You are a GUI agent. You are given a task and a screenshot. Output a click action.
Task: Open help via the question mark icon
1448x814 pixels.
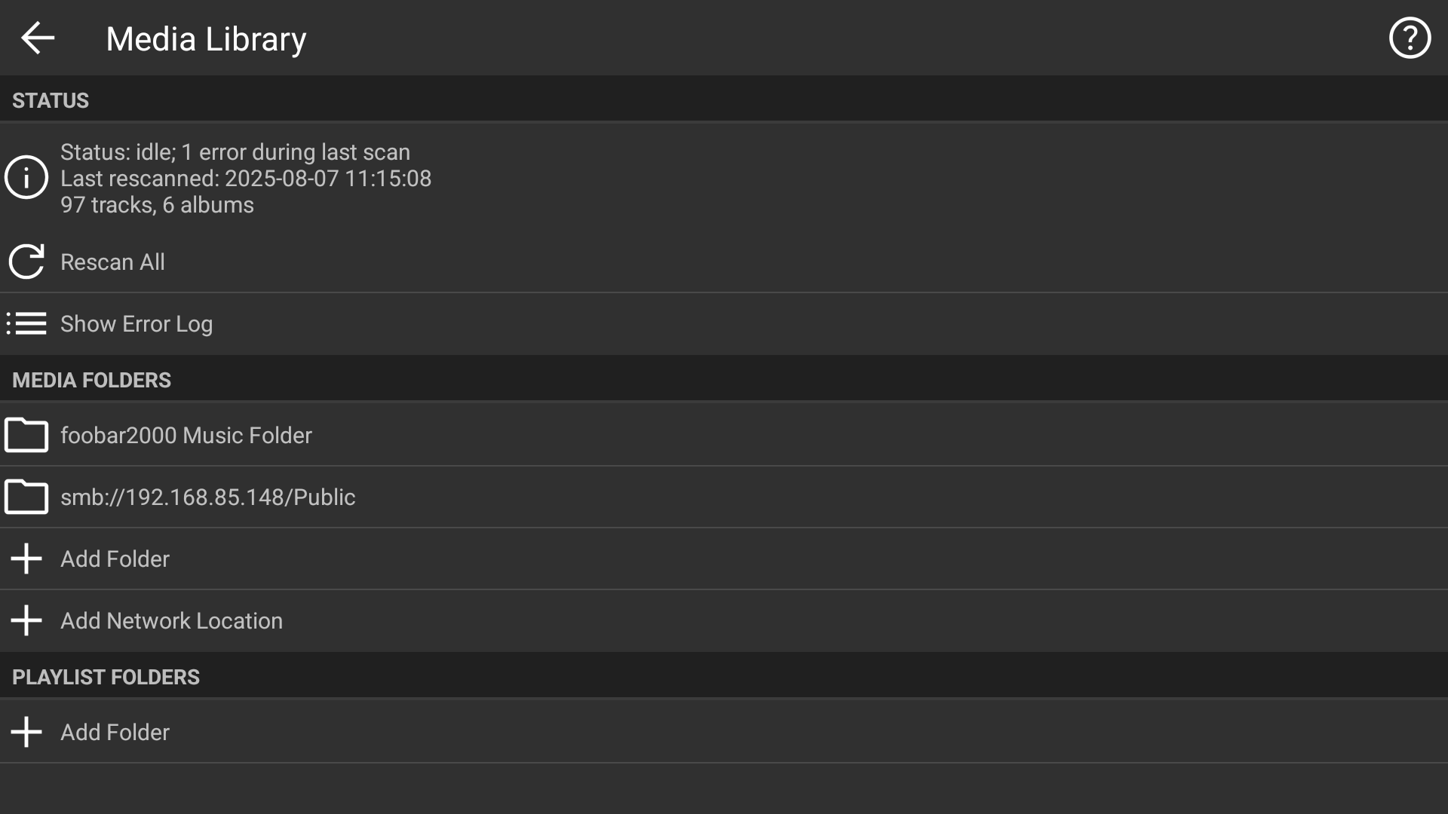(1410, 38)
